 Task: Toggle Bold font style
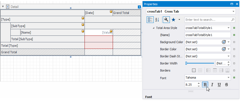[205, 85]
